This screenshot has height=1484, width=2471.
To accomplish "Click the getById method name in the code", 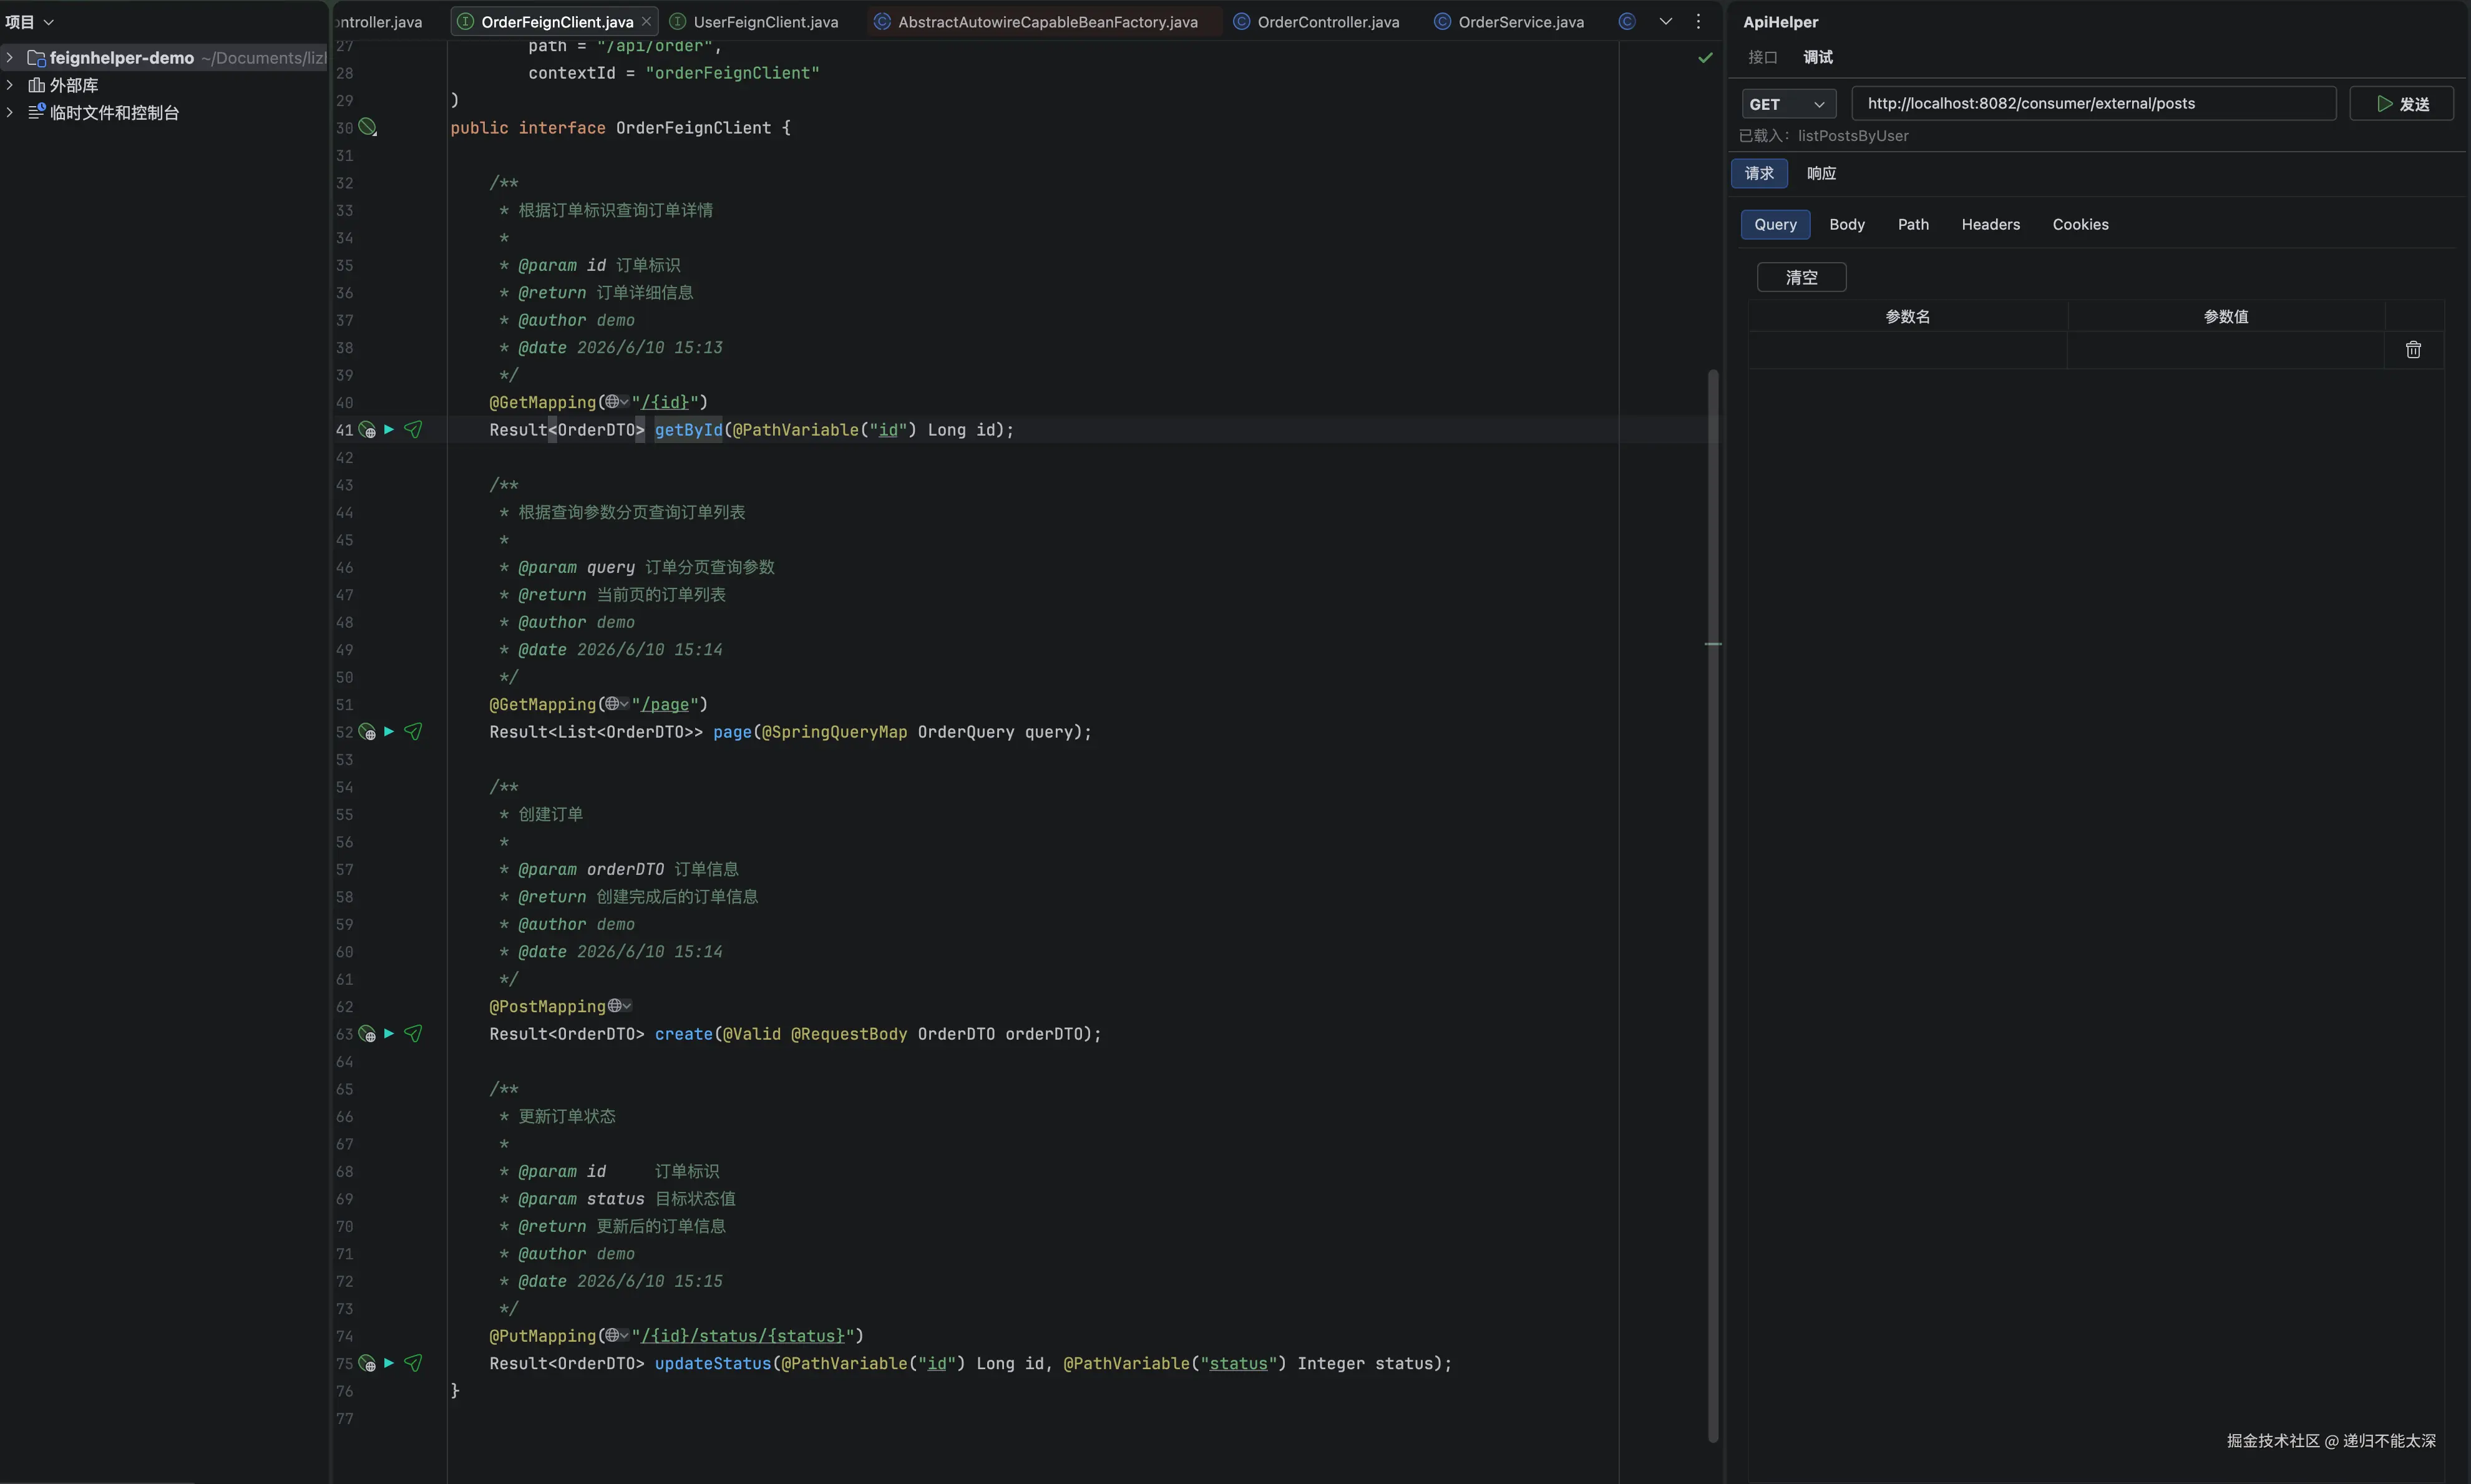I will coord(688,430).
